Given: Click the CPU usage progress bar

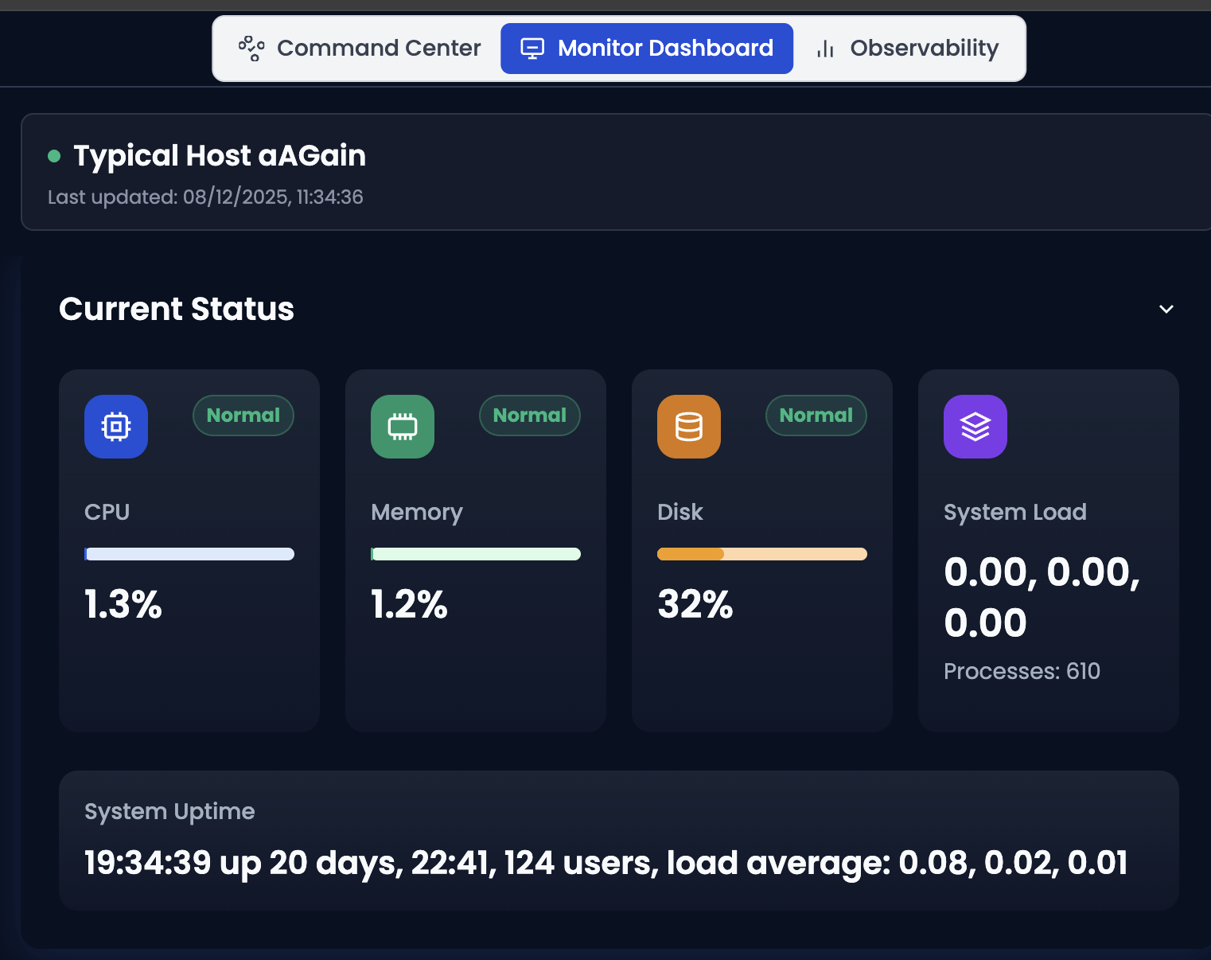Looking at the screenshot, I should pos(189,554).
